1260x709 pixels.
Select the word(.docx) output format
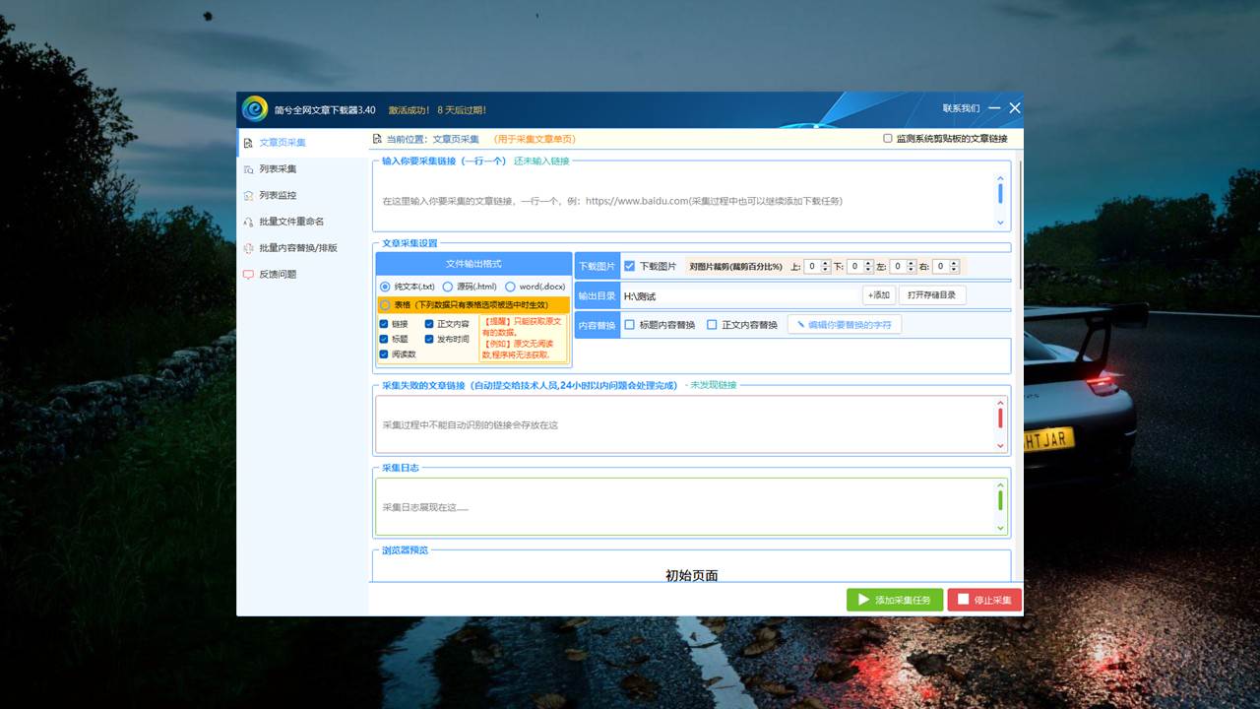point(511,287)
